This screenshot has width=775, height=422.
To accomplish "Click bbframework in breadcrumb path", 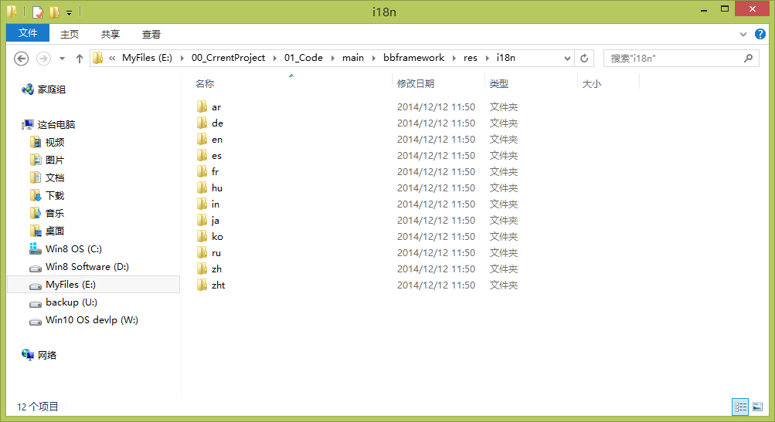I will (x=413, y=58).
